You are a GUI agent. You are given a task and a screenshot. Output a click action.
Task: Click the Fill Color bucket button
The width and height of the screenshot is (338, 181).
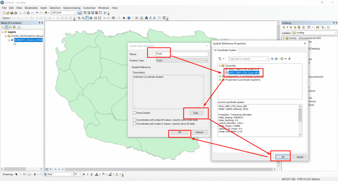click(x=104, y=174)
